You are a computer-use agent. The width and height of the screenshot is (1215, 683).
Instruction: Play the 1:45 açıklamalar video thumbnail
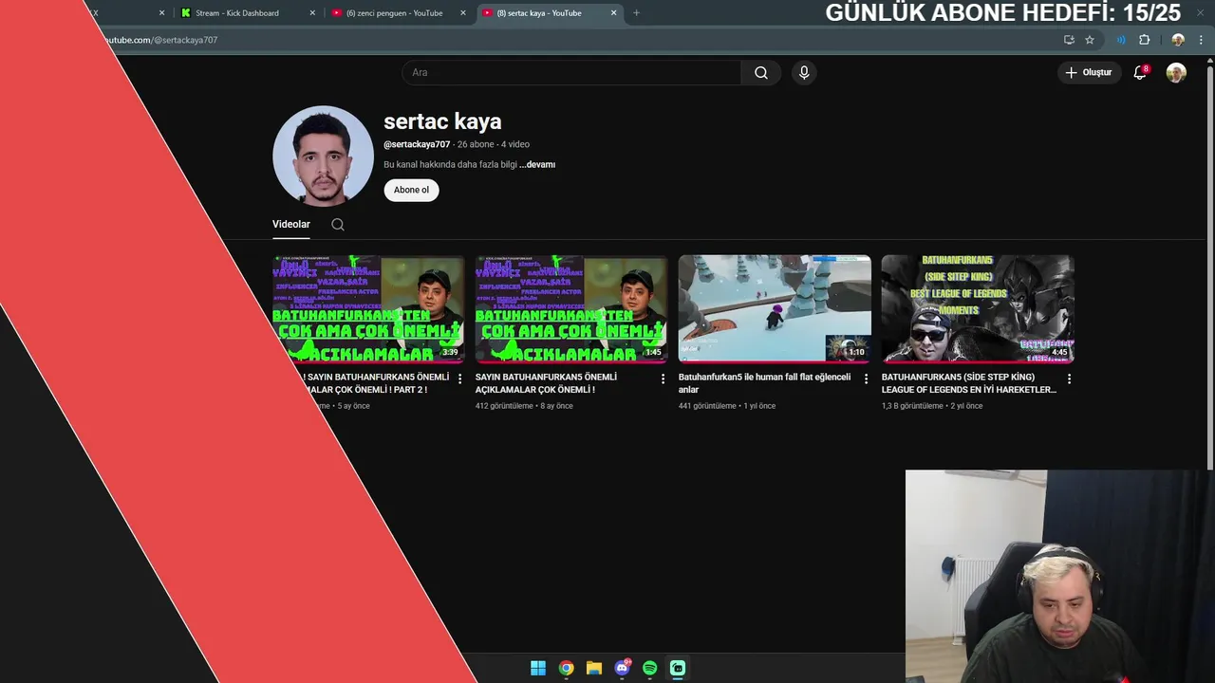tap(571, 308)
